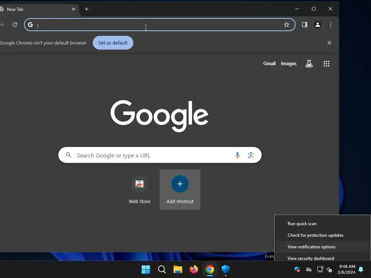Screen dimensions: 371x278
Task: Open a new tab with the plus button
Action: point(87,9)
